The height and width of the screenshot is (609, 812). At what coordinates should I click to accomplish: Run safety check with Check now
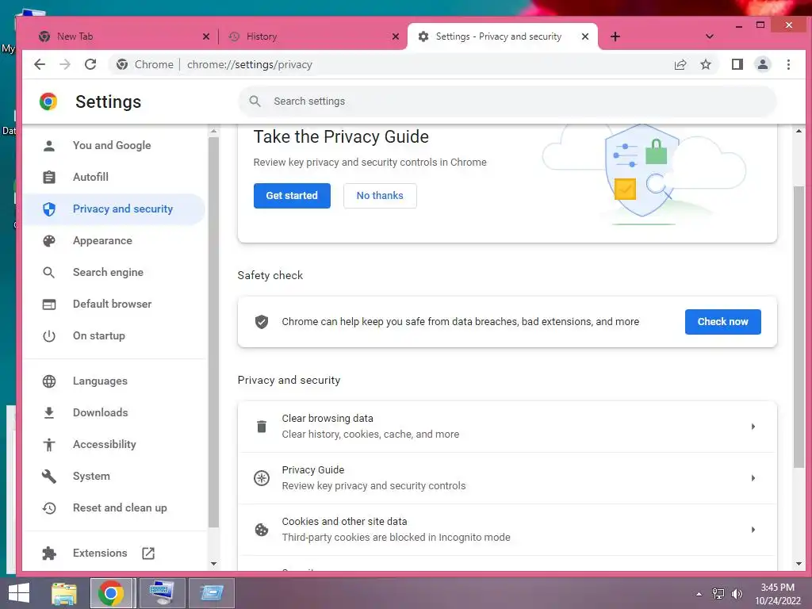(723, 322)
